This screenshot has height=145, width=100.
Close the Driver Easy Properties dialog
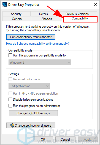96,4
